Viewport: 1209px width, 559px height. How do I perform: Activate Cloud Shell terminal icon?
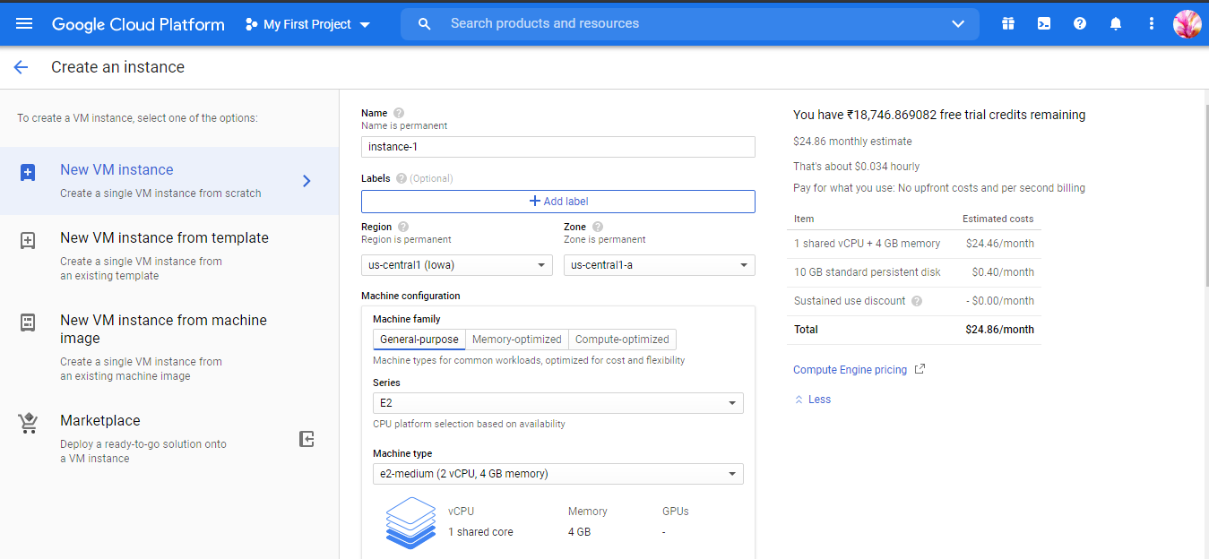pos(1044,24)
